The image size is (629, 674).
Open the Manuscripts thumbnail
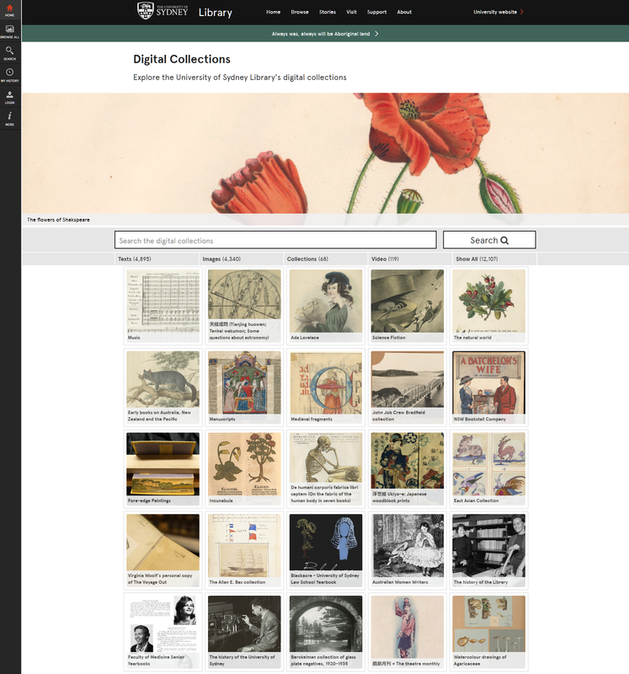pos(244,388)
